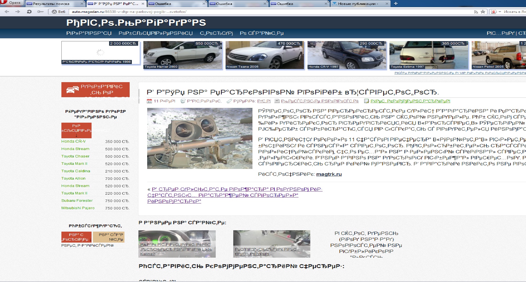Click the RSS feed icon in address bar
Viewport: 526px width, 282px height.
[476, 12]
